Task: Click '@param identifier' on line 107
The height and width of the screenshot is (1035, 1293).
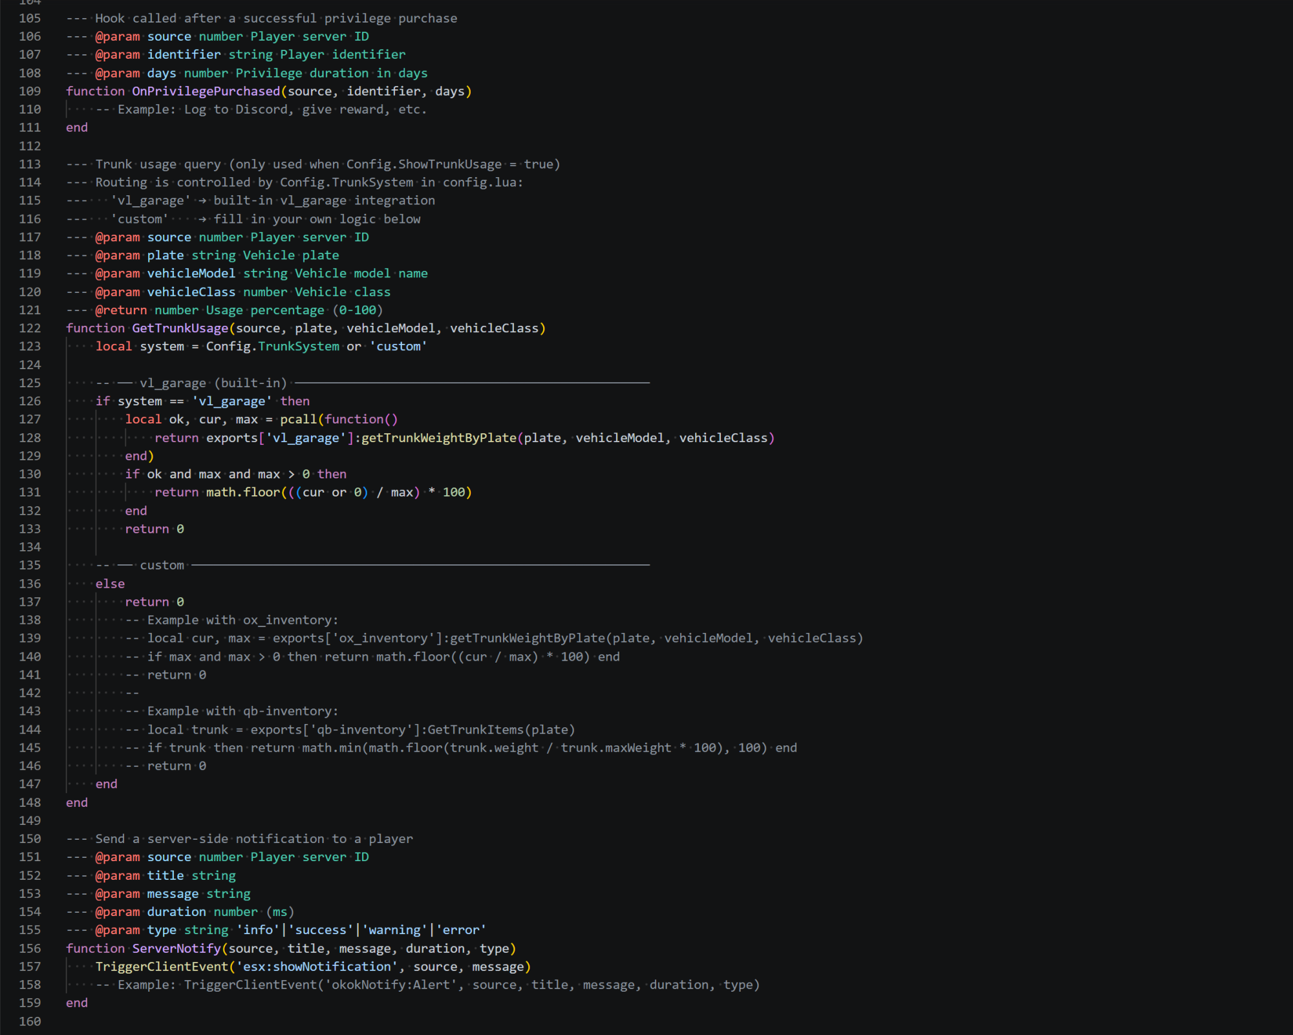Action: pyautogui.click(x=158, y=55)
